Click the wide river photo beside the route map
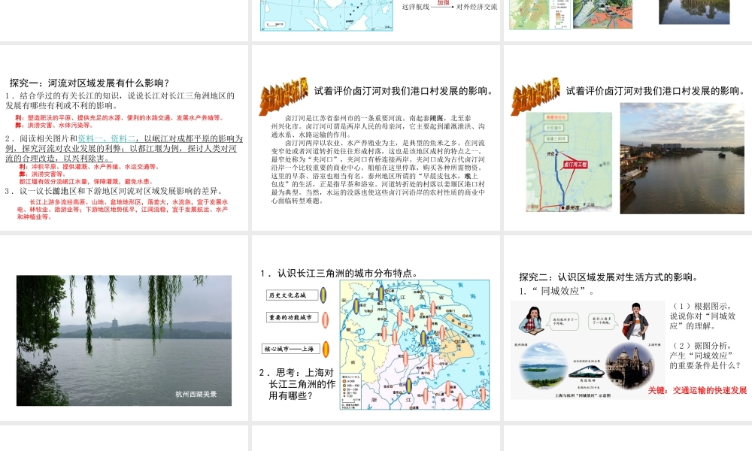 point(682,158)
